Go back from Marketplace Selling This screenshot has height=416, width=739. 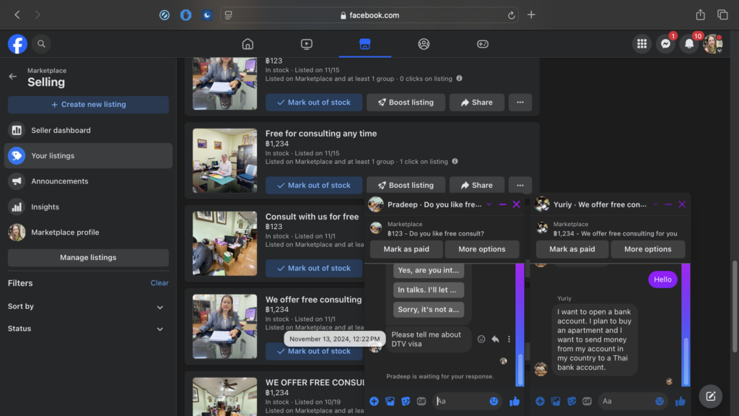(x=13, y=77)
